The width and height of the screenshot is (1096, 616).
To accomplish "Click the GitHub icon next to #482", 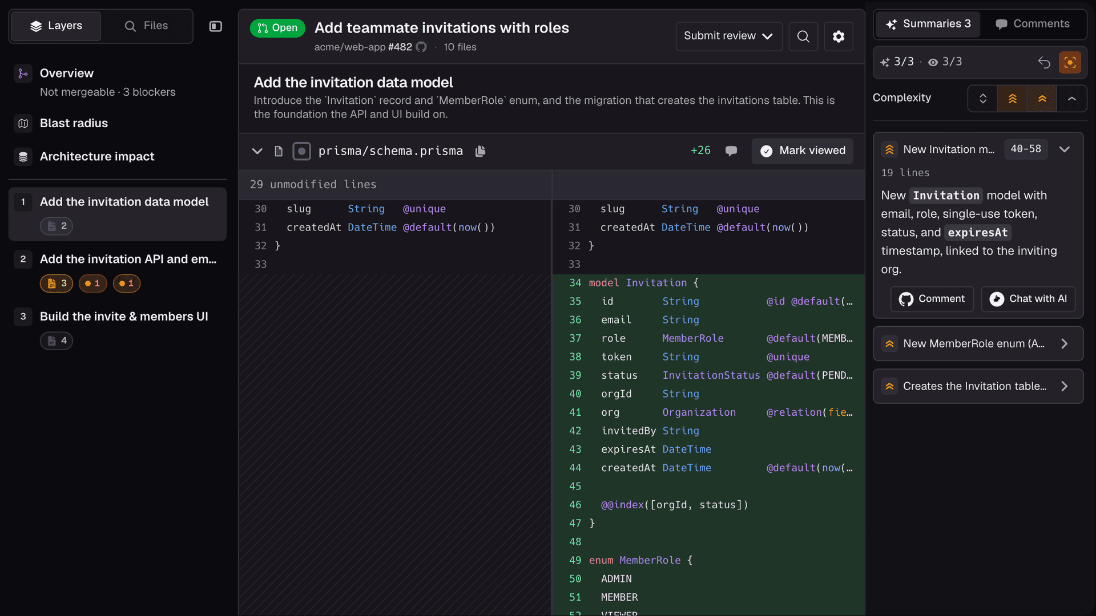I will point(421,47).
